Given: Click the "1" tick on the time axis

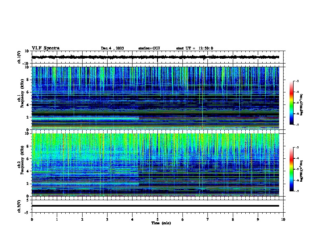Looking at the screenshot, I should tap(57, 219).
